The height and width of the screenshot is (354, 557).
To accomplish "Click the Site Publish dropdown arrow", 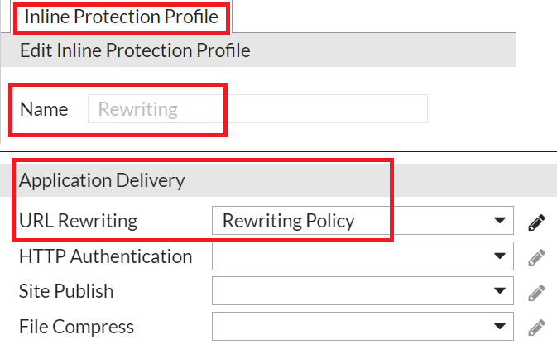I will click(499, 292).
